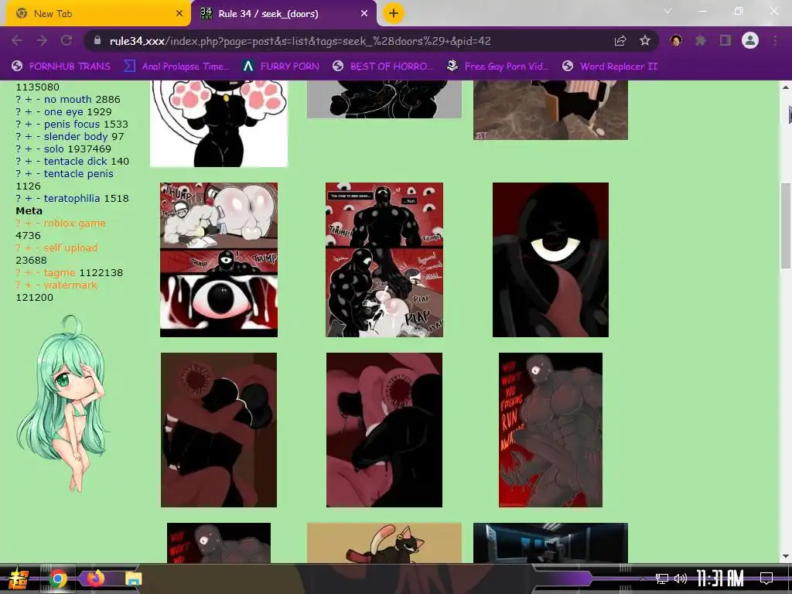Launch Firefox from the taskbar
Screen dimensions: 792x594
(95, 579)
